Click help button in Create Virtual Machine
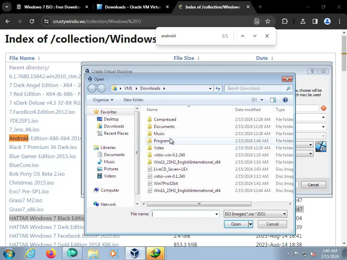347x260 pixels. pos(312,71)
